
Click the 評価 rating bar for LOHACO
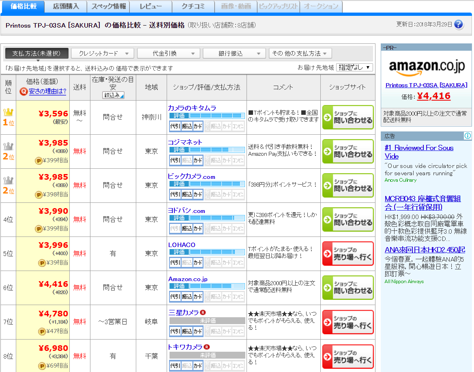point(207,252)
